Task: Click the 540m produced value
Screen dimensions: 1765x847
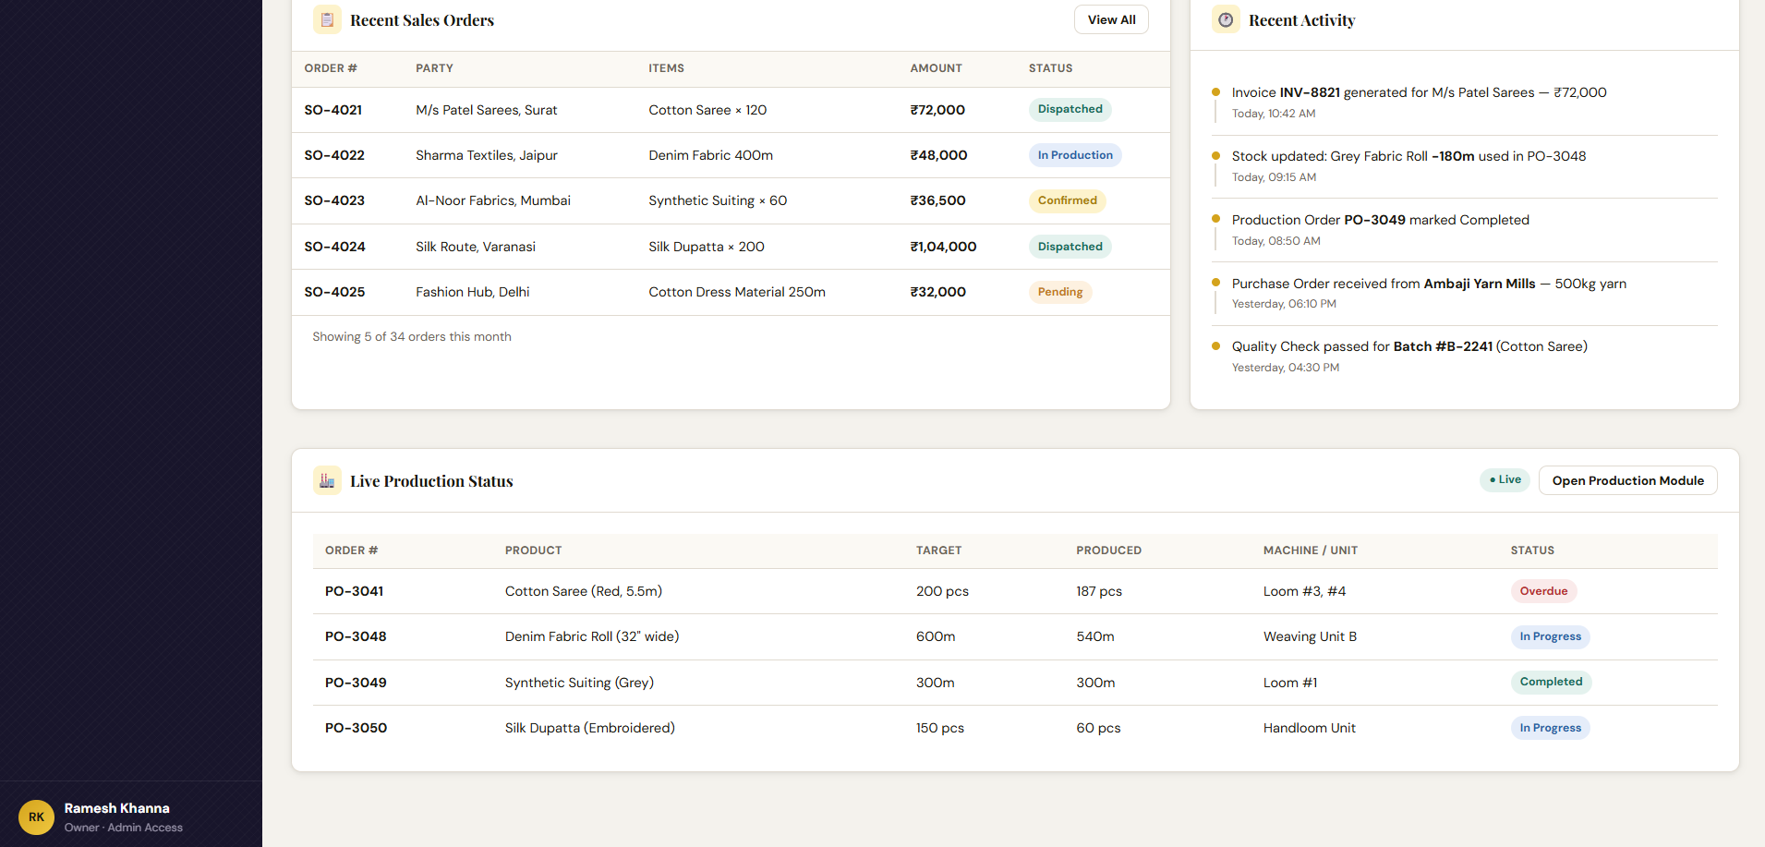Action: [1095, 636]
